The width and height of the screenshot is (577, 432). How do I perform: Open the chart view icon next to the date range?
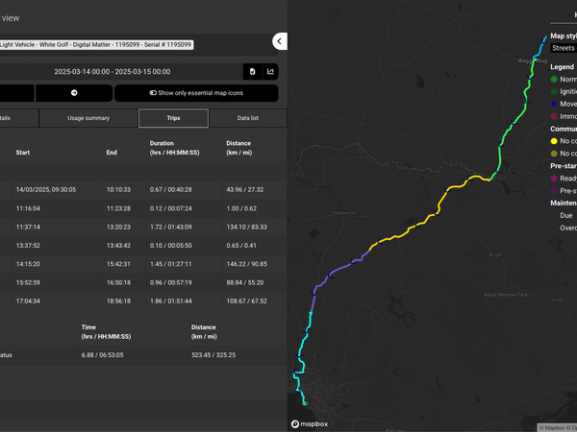(270, 72)
